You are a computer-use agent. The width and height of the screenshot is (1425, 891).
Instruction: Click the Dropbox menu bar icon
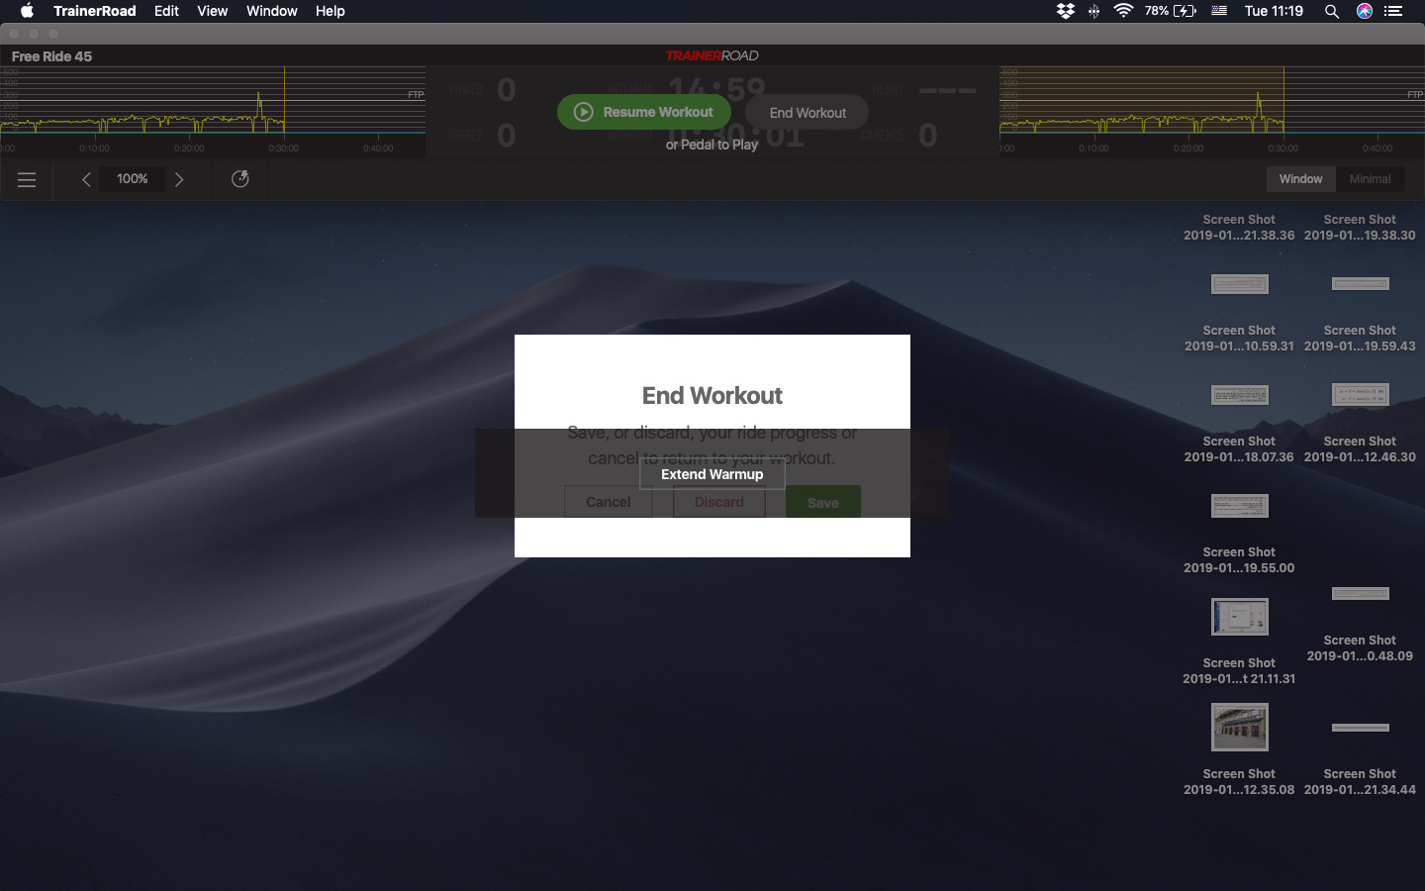click(x=1066, y=11)
